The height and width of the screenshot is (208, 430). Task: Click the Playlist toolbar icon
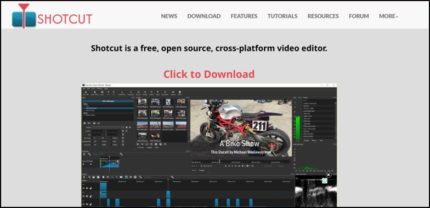coord(145,92)
